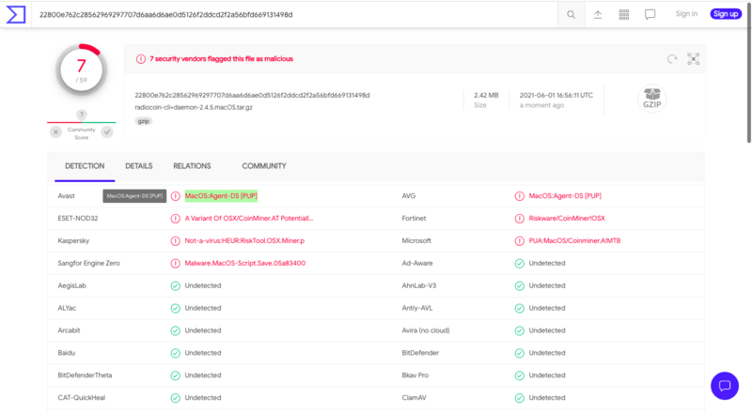The width and height of the screenshot is (752, 413).
Task: Click the Avira (no cloud) vendor name
Action: 426,330
